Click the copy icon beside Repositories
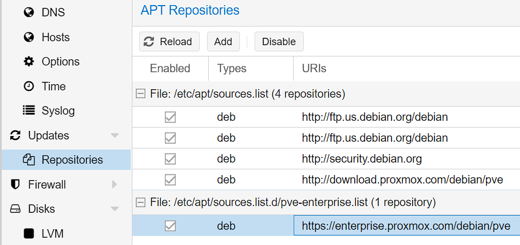The image size is (520, 245). pyautogui.click(x=29, y=160)
